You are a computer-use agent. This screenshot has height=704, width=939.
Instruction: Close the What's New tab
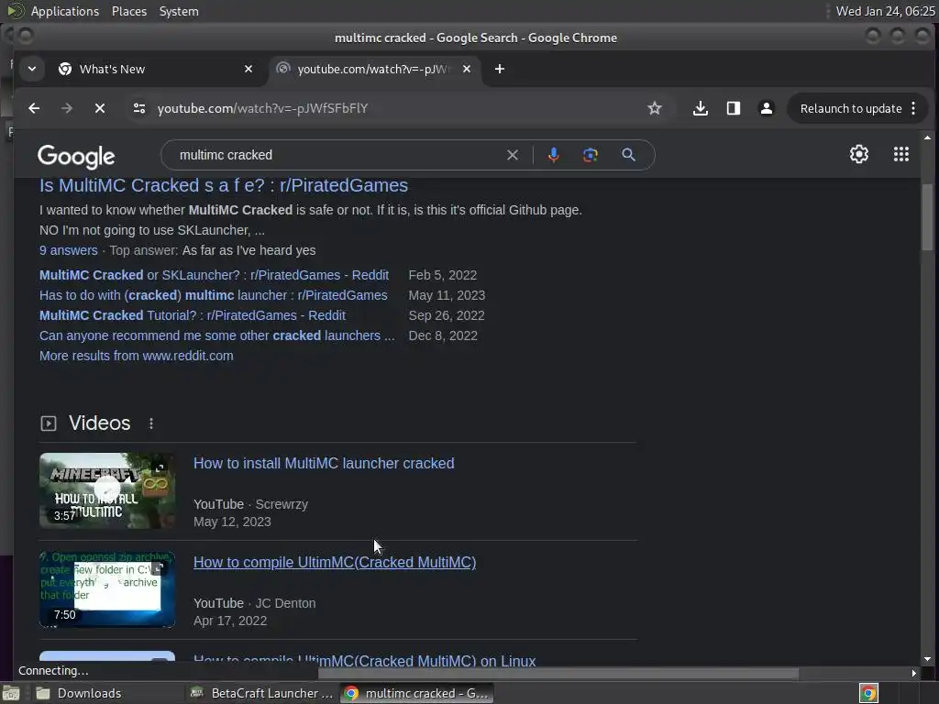[x=249, y=69]
